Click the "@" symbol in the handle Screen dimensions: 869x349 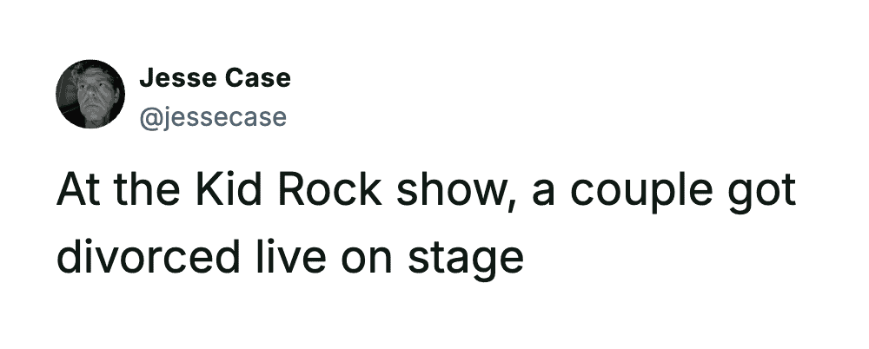pyautogui.click(x=149, y=116)
